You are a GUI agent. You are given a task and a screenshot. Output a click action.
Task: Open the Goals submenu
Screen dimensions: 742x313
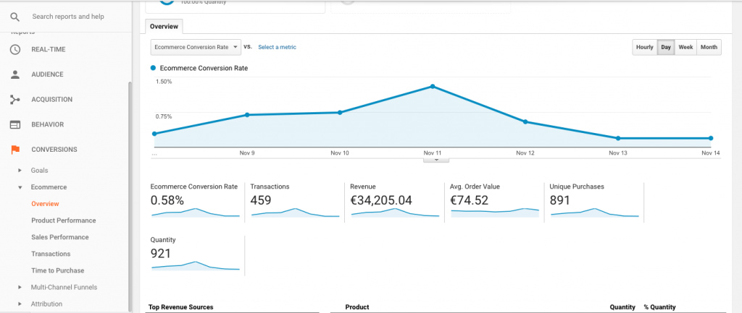pos(39,171)
